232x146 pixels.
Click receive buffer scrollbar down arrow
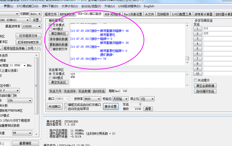(x=187, y=63)
